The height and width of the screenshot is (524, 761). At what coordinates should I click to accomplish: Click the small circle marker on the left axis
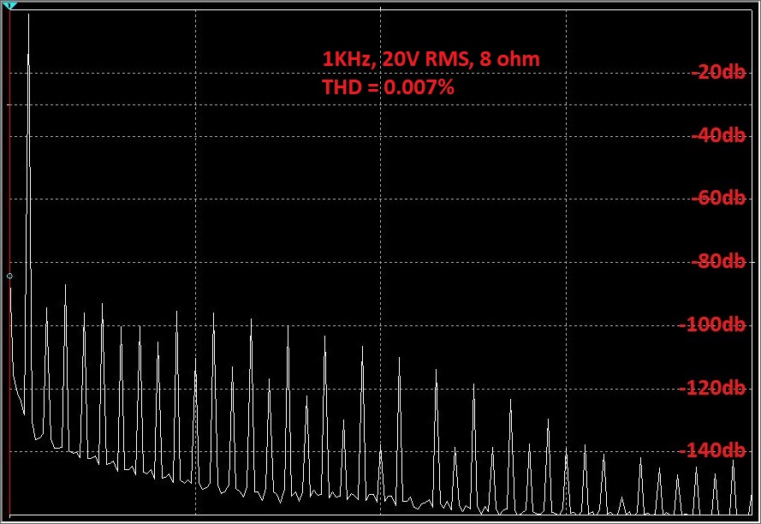pos(9,276)
